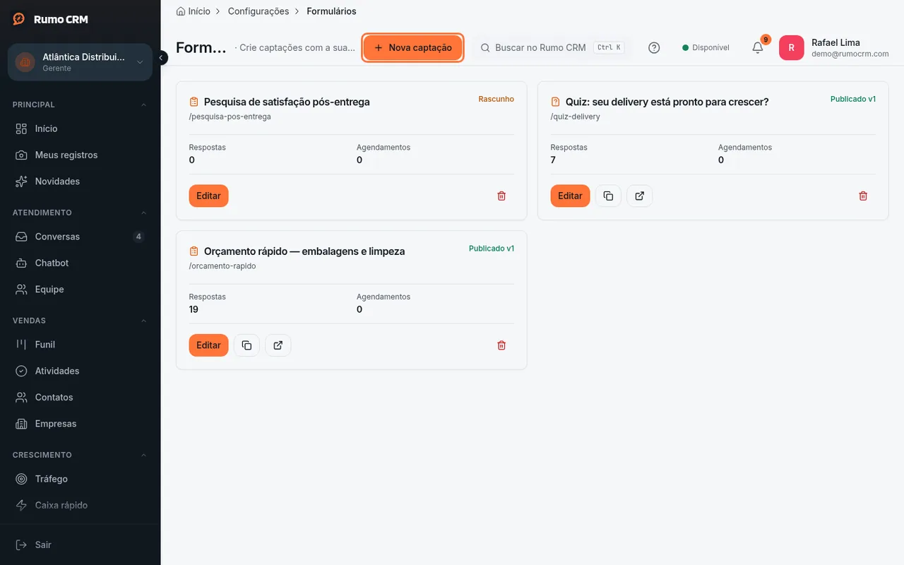Screen dimensions: 904x565
Task: Focus the Buscar no Rumo CRM search field
Action: pos(552,47)
